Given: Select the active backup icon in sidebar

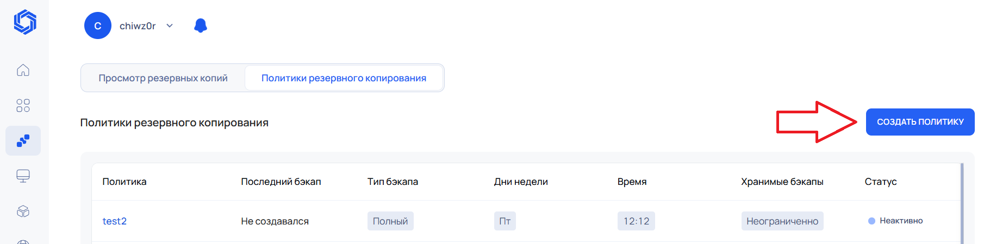Looking at the screenshot, I should (x=23, y=141).
